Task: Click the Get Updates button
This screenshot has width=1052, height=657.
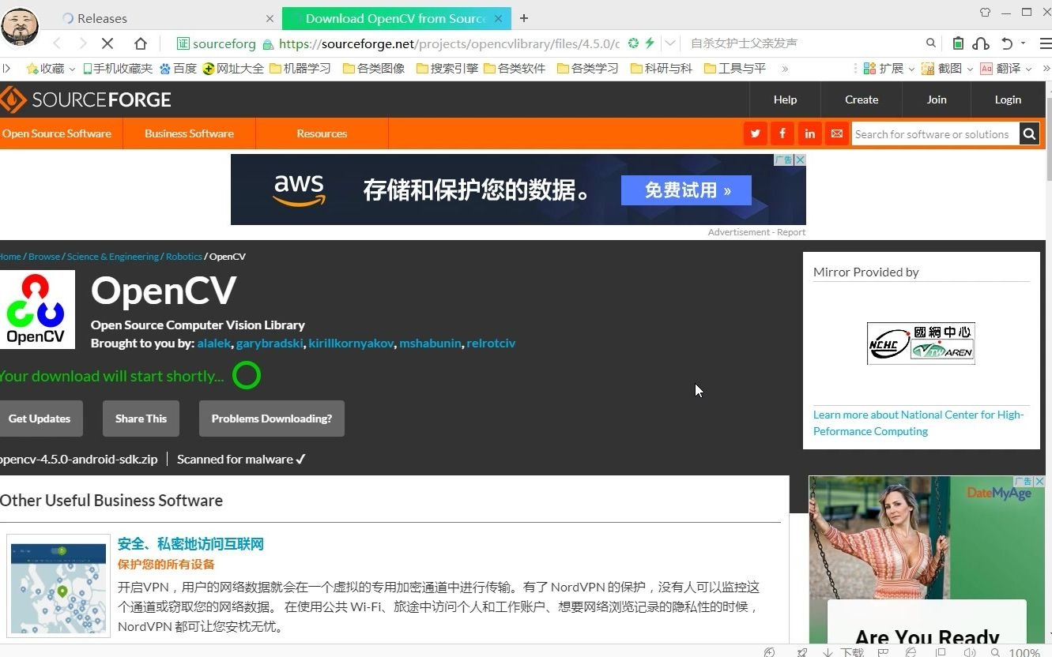Action: [40, 419]
